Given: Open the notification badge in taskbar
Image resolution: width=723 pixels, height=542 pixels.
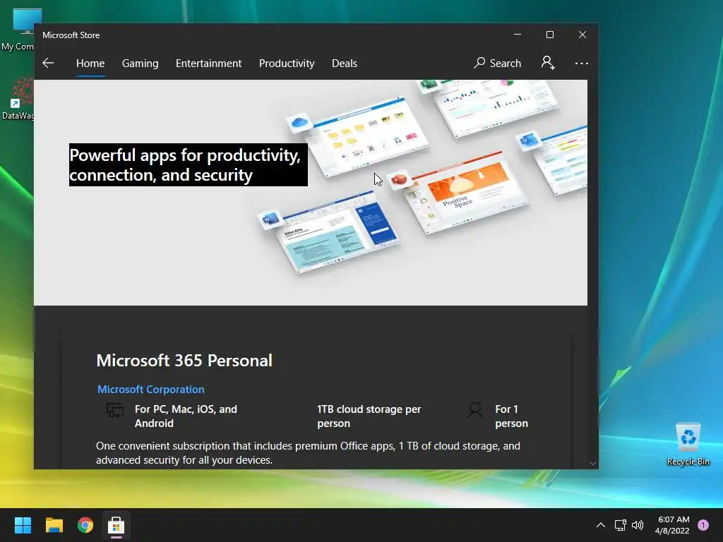Looking at the screenshot, I should [703, 525].
